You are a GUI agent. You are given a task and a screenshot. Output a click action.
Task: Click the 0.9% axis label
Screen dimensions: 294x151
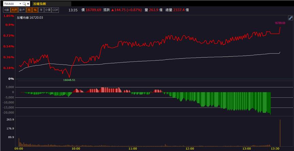pos(10,25)
